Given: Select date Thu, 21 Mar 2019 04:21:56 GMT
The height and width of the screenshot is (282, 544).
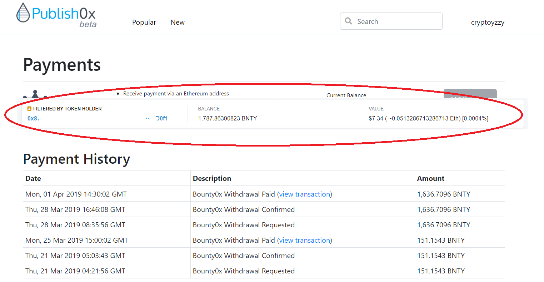Looking at the screenshot, I should coord(75,271).
